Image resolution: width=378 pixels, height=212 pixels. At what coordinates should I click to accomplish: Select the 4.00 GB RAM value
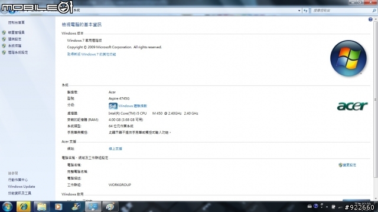tap(126, 120)
